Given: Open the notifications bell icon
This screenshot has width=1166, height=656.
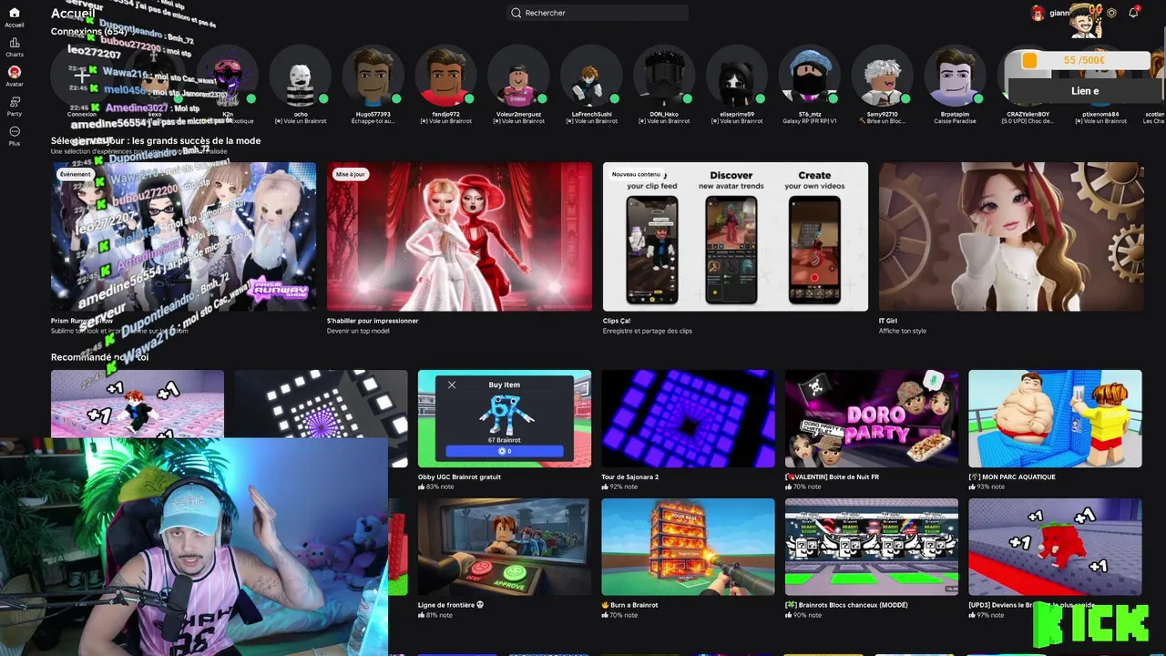Looking at the screenshot, I should pyautogui.click(x=1133, y=13).
